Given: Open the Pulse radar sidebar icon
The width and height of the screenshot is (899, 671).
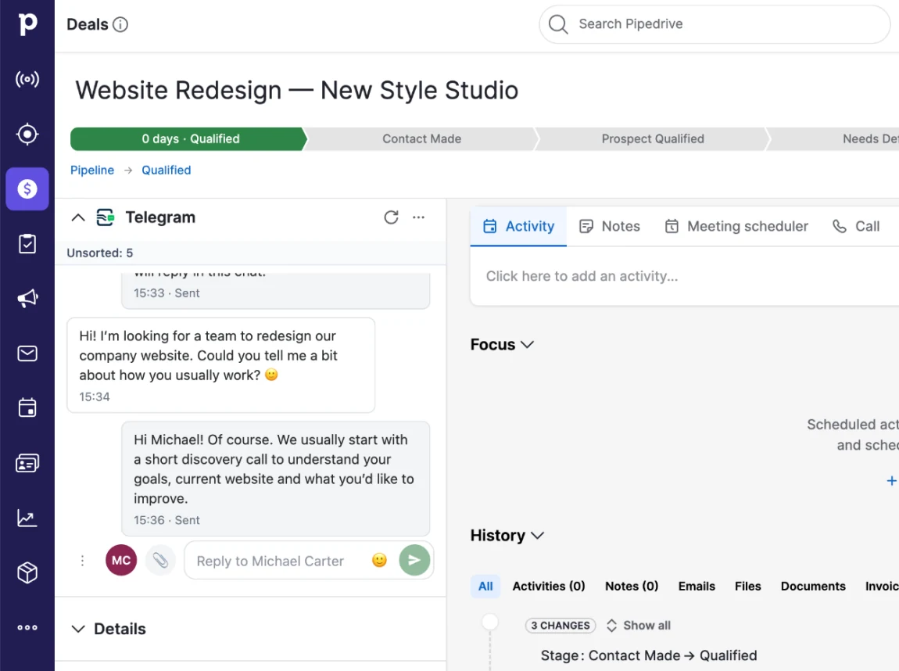Looking at the screenshot, I should [x=27, y=79].
